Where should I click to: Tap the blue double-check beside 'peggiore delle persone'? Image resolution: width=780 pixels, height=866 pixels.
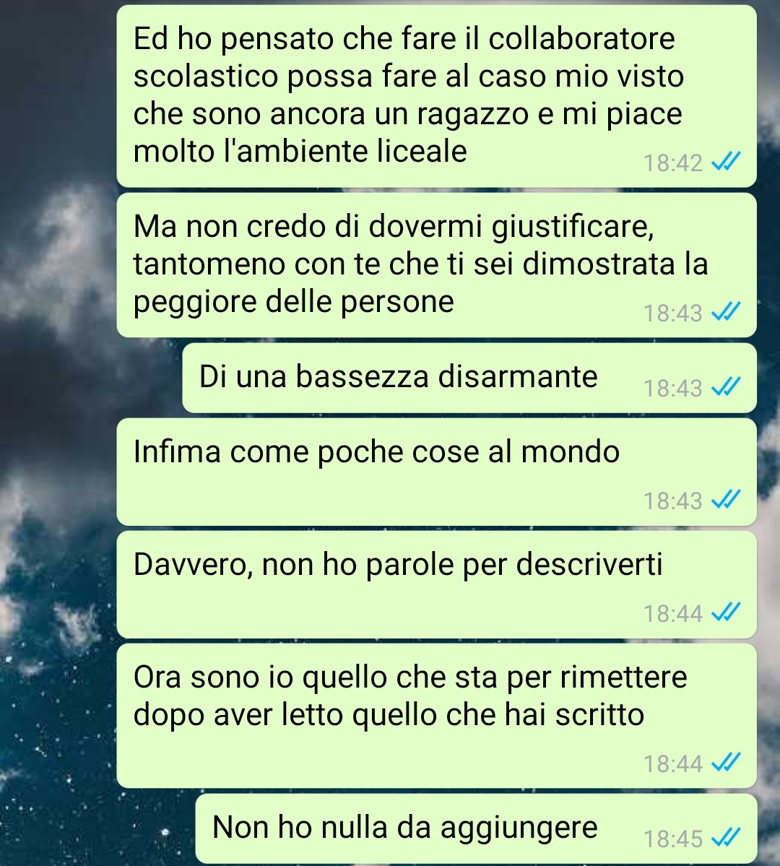tap(725, 313)
